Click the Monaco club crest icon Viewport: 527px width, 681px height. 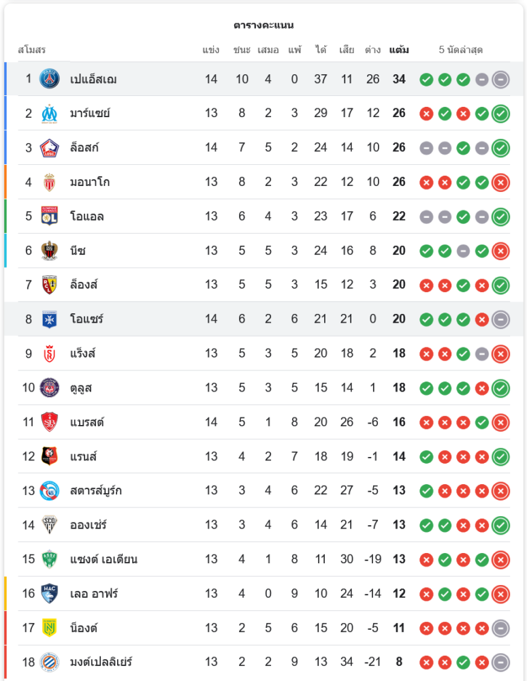(49, 182)
